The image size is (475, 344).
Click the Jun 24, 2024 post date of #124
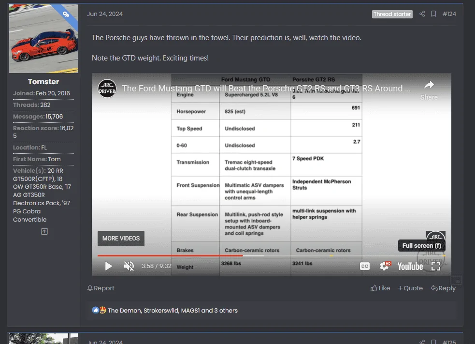point(105,14)
